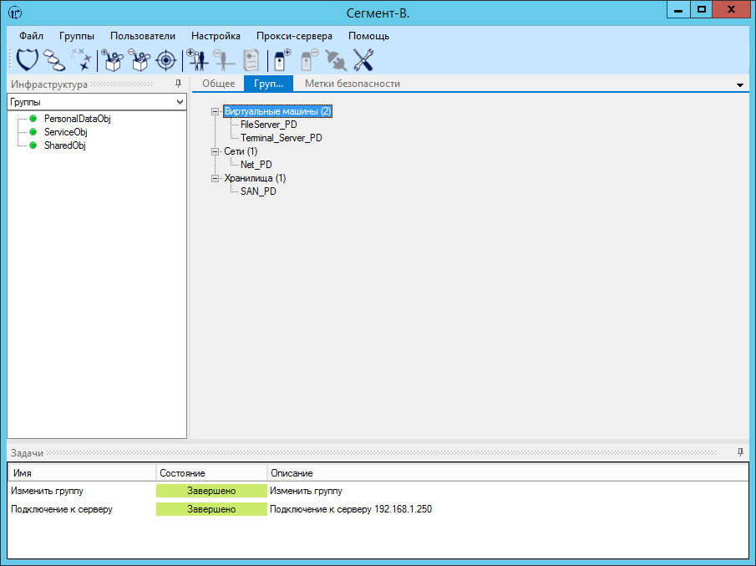Collapse the Виртуальные машины (2) node
The height and width of the screenshot is (566, 756).
[x=215, y=111]
